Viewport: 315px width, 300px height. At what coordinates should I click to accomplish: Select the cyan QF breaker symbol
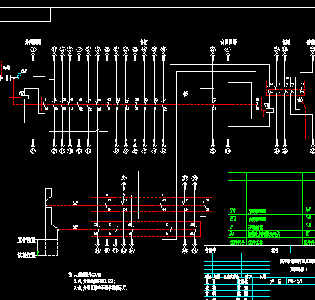pyautogui.click(x=19, y=77)
